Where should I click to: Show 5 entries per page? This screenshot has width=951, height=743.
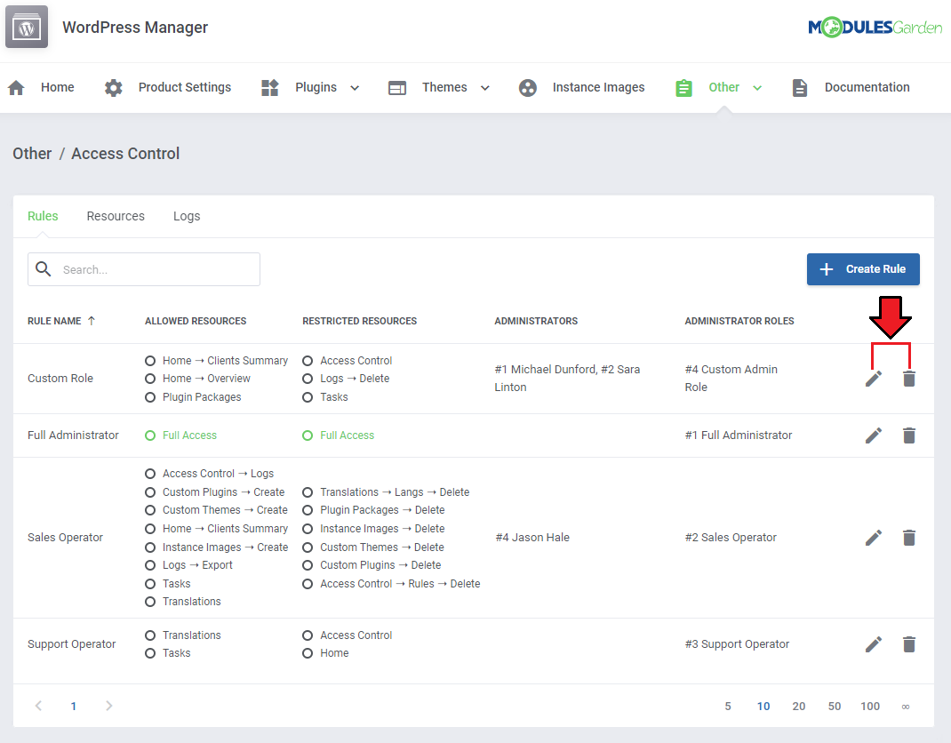[728, 707]
